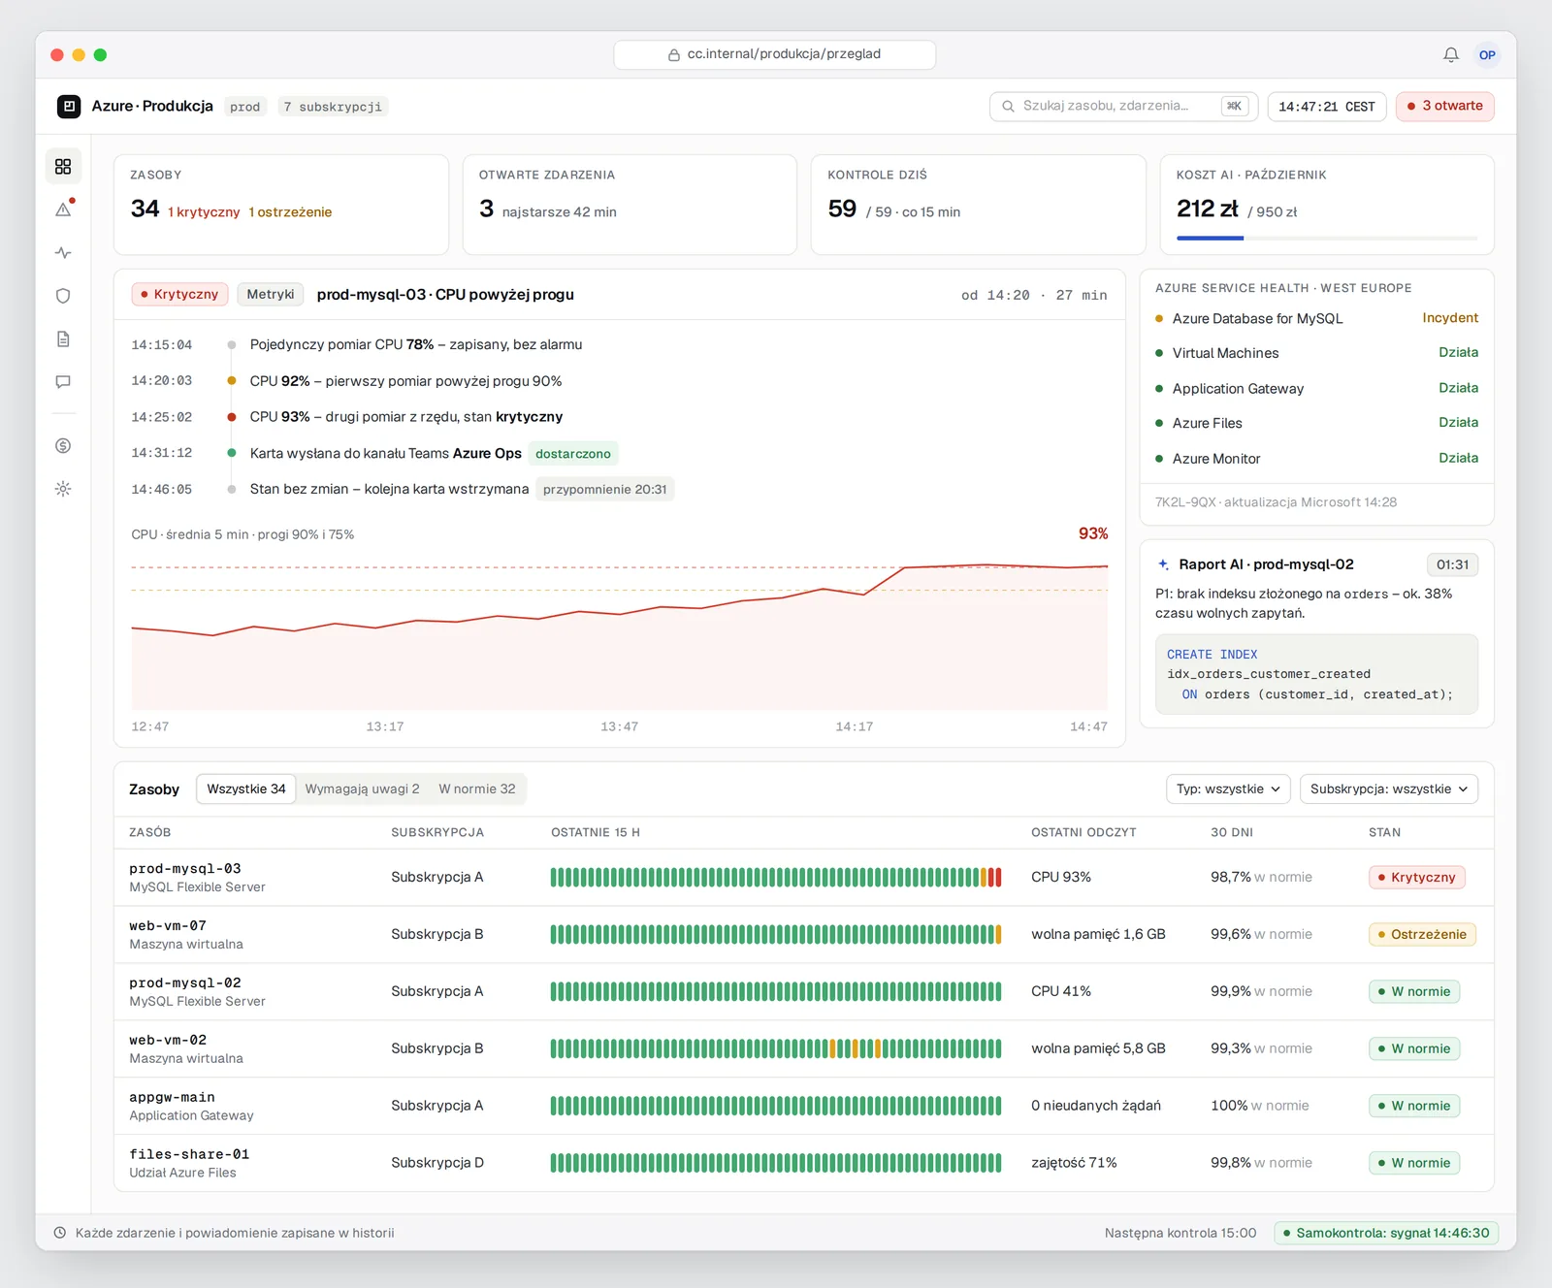This screenshot has height=1288, width=1552.
Task: Click the Metryki tag on incident
Action: pos(271,295)
